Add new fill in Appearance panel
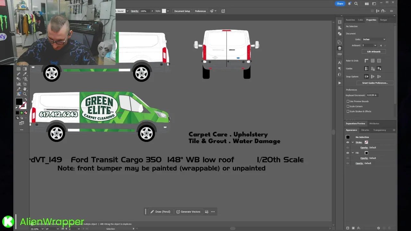 [x=353, y=228]
